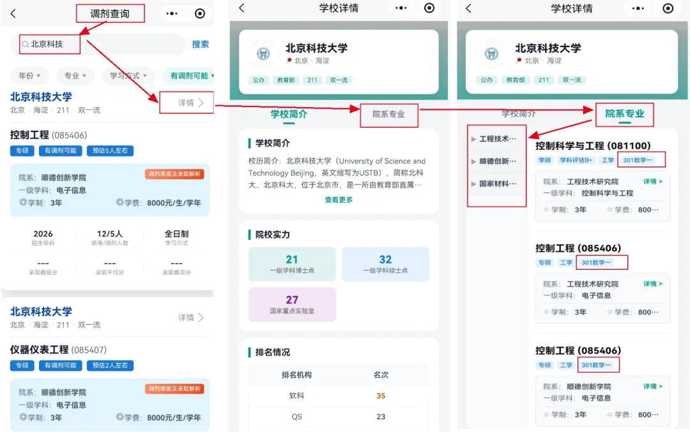Click the magnifier icon in the 北京科技 search box
Viewport: 690px width, 432px height.
coord(26,45)
